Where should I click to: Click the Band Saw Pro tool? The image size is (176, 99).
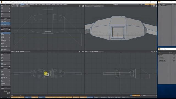[x=5, y=77]
